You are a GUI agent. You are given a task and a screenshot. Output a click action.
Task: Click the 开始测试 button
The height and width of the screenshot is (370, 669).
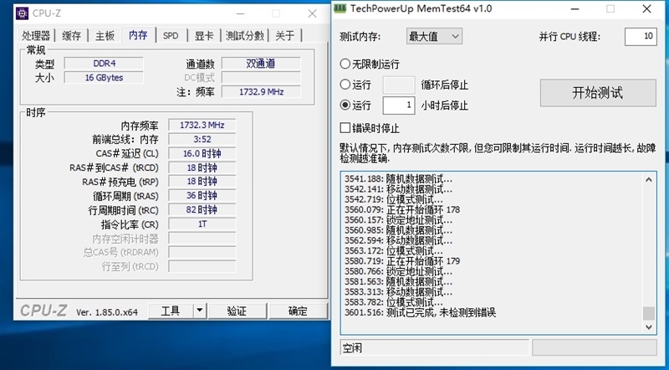(x=598, y=93)
